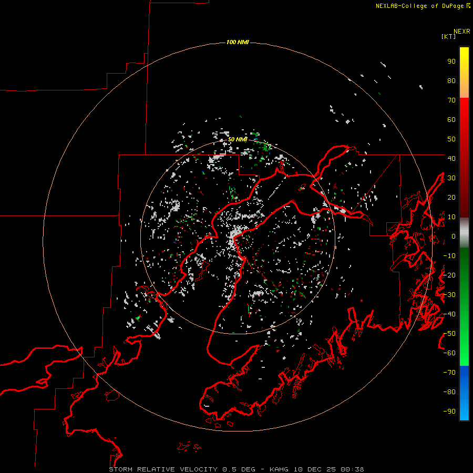This screenshot has height=473, width=473.
Task: Click the 90 value on velocity scale
Action: point(451,61)
